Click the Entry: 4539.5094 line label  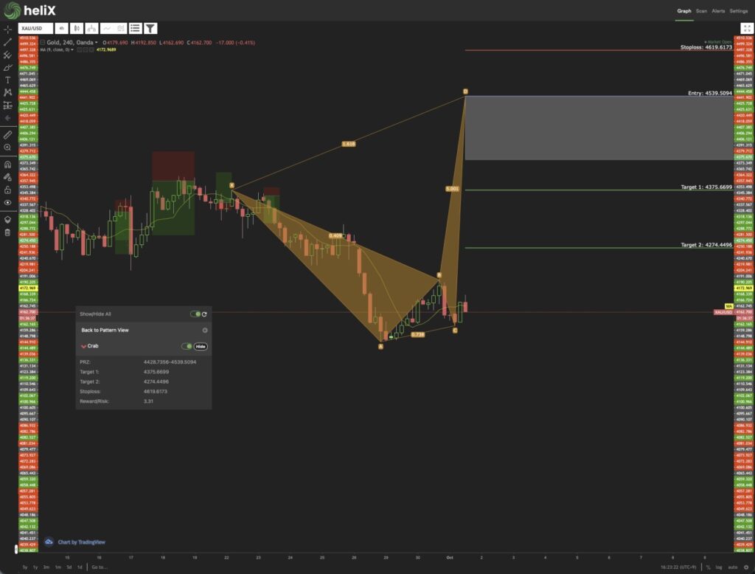point(710,93)
